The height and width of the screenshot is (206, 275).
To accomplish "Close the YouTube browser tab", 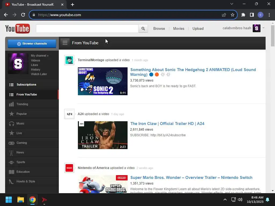I will (62, 5).
